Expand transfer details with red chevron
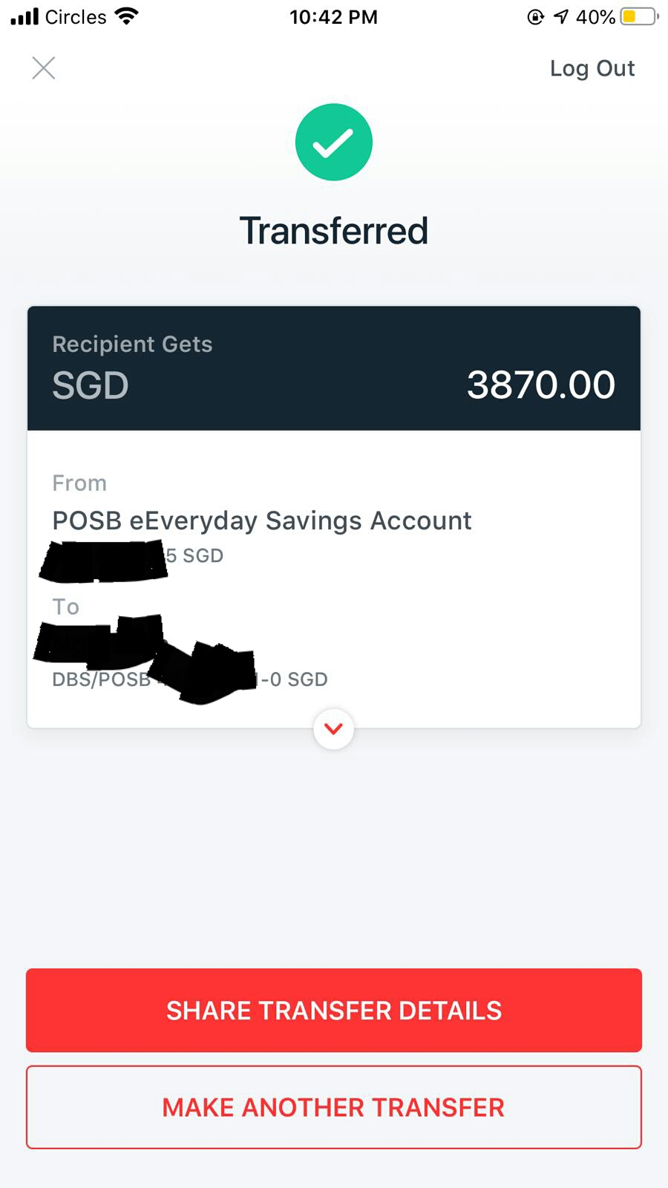The height and width of the screenshot is (1188, 668). coord(334,728)
